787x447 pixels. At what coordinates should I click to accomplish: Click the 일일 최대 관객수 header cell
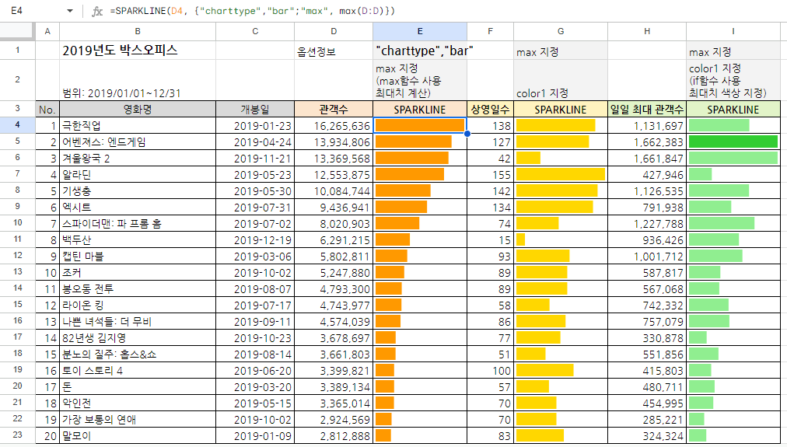tap(647, 110)
